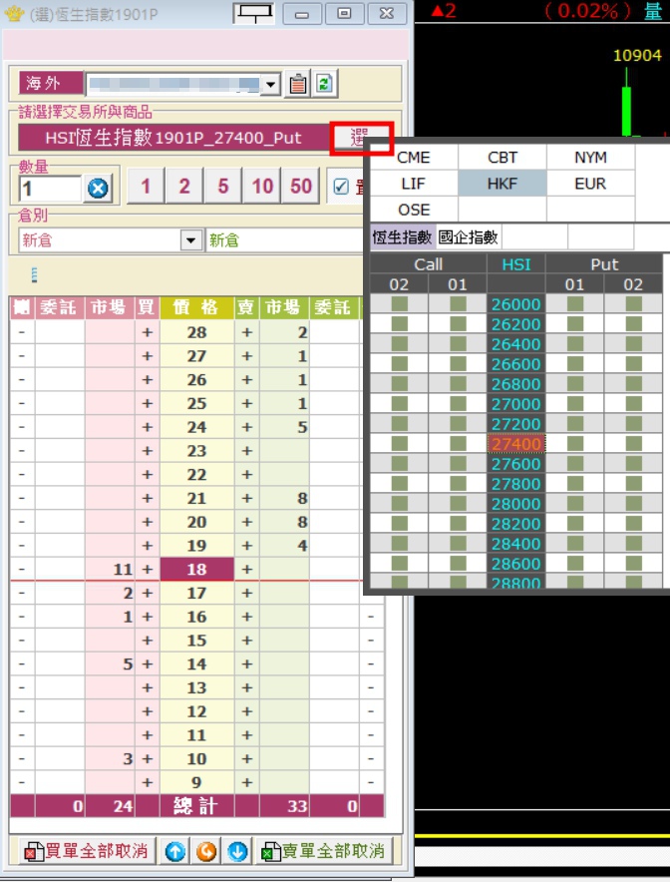Open the account dropdown beside 海外
The width and height of the screenshot is (670, 882).
pos(271,85)
